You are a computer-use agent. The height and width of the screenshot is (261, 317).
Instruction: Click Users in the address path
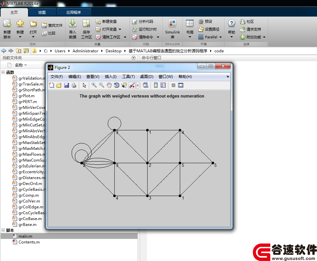60,51
